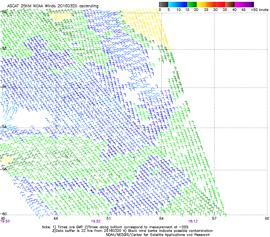
Task: Click the red 30-35 knots legend color
Action: coord(220,4)
